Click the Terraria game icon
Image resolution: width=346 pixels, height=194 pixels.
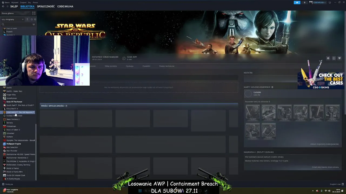pyautogui.click(x=4, y=123)
